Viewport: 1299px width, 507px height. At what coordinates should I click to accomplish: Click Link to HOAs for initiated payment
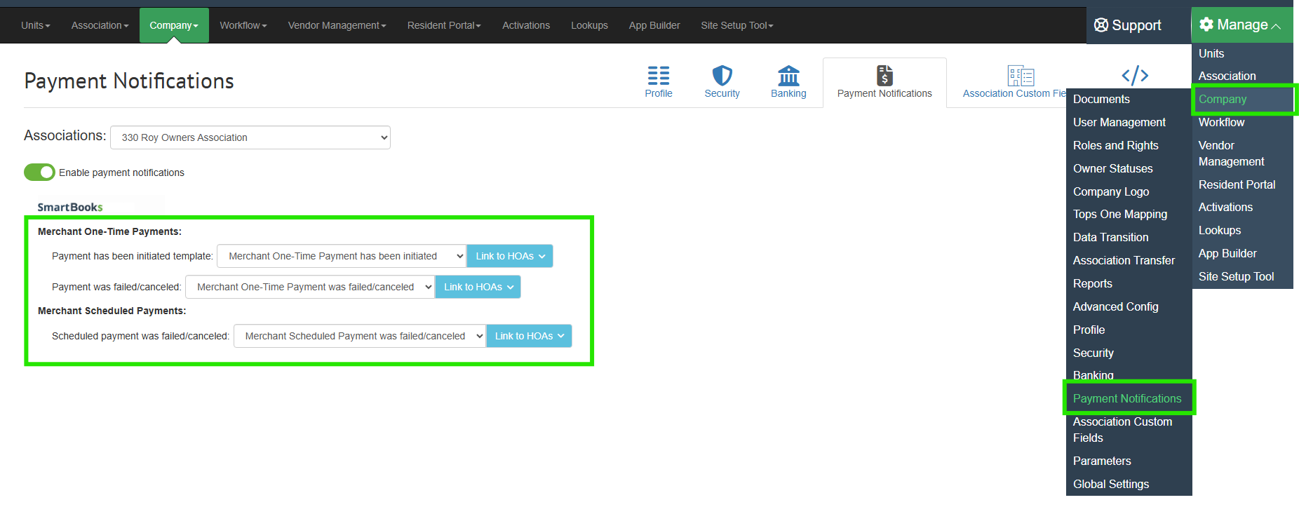pos(510,256)
